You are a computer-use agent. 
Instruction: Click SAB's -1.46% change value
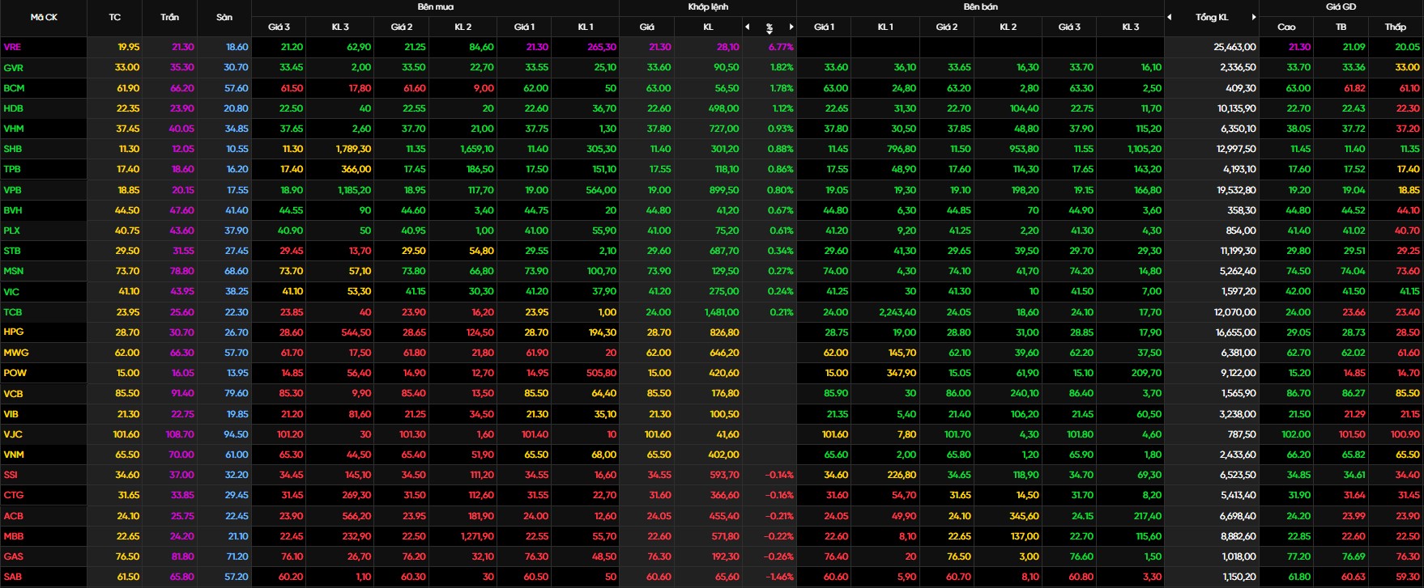(779, 577)
